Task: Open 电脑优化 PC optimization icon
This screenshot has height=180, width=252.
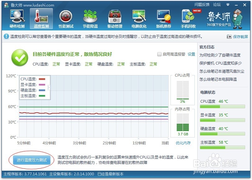Action: [139, 19]
